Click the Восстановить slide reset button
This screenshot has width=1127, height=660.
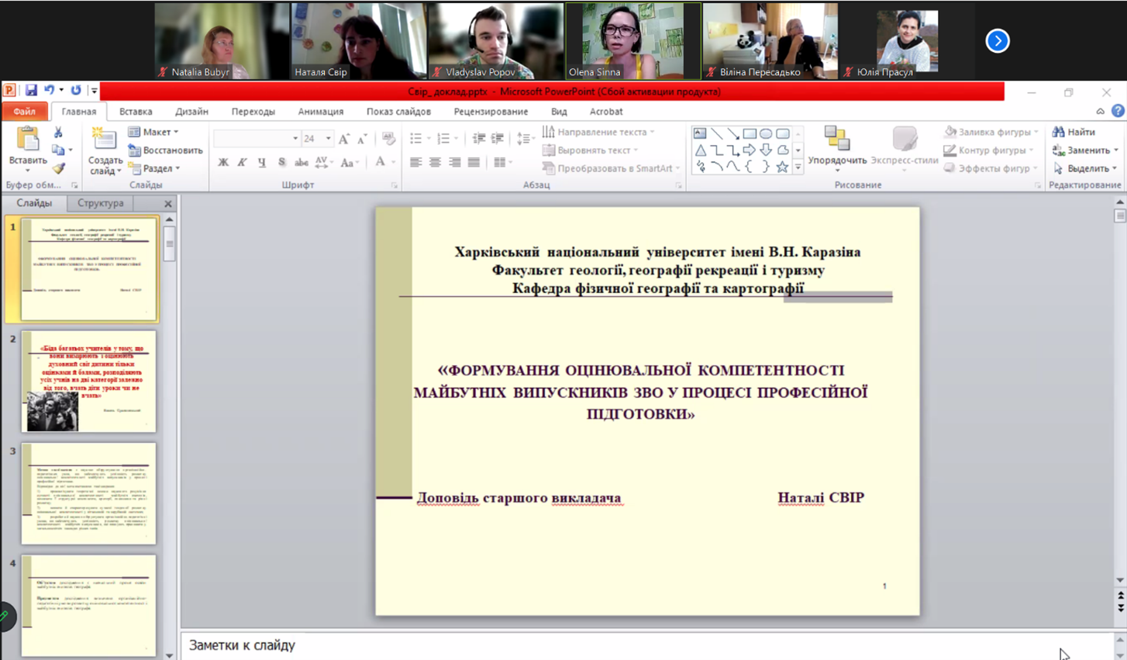[165, 150]
